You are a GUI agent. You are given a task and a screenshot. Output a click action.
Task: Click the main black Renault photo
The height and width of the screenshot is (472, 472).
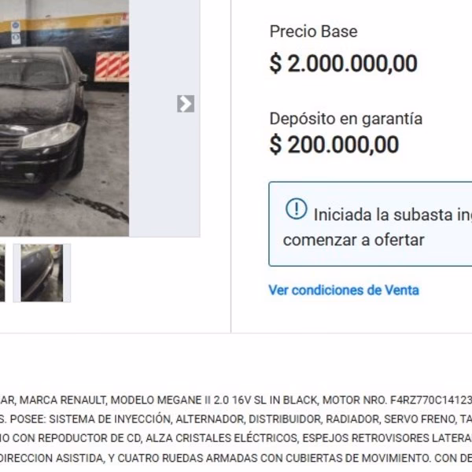coord(65,118)
